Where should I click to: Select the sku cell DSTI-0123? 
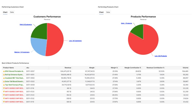tap(30, 95)
